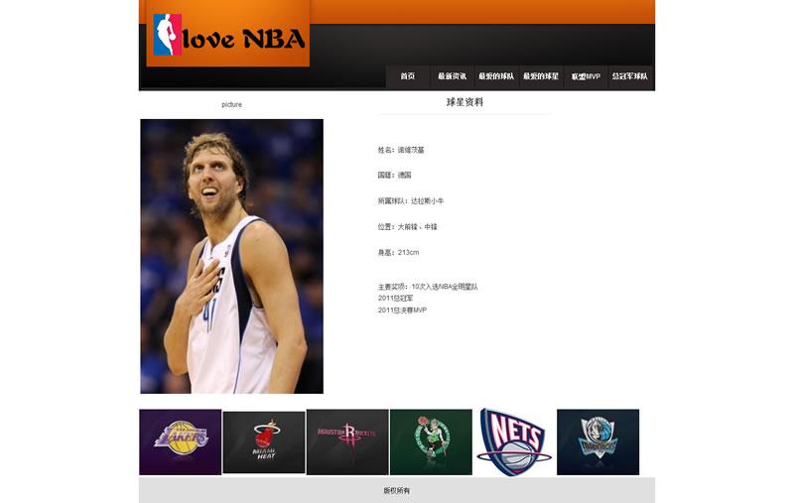
Task: Click the Boston Celtics logo
Action: (431, 441)
